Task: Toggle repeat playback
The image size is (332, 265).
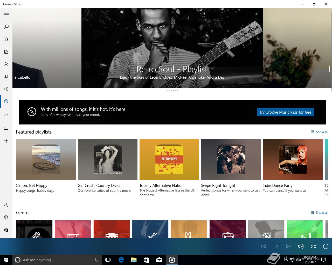Action: point(326,246)
